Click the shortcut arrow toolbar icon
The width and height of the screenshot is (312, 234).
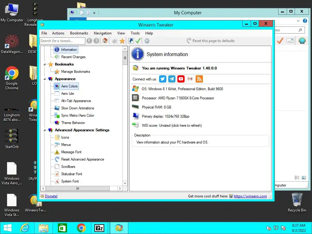click(131, 41)
